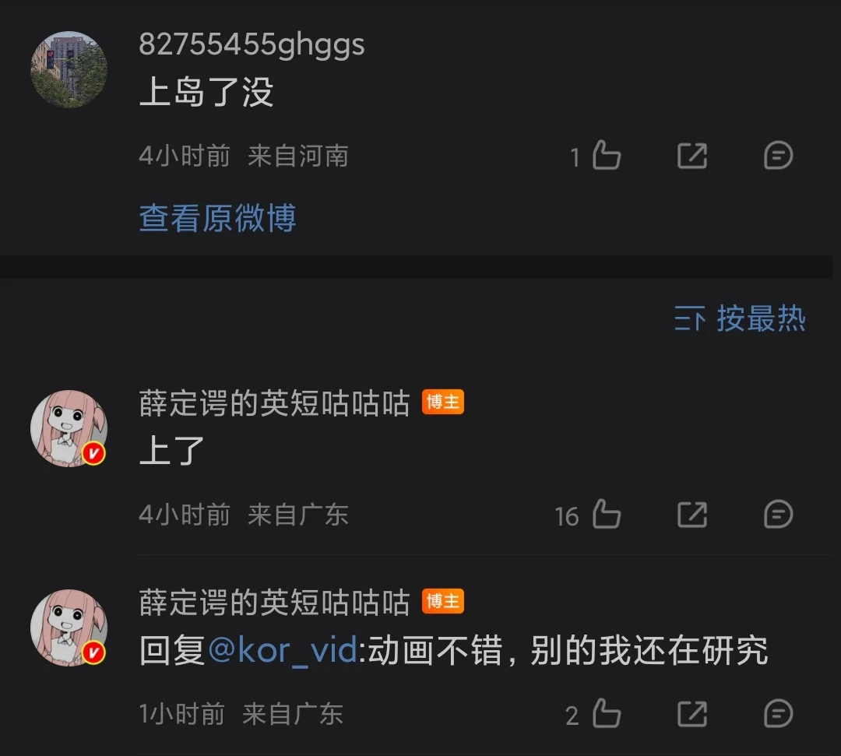Open the @kor_vid mention link
The width and height of the screenshot is (841, 756).
[x=283, y=650]
